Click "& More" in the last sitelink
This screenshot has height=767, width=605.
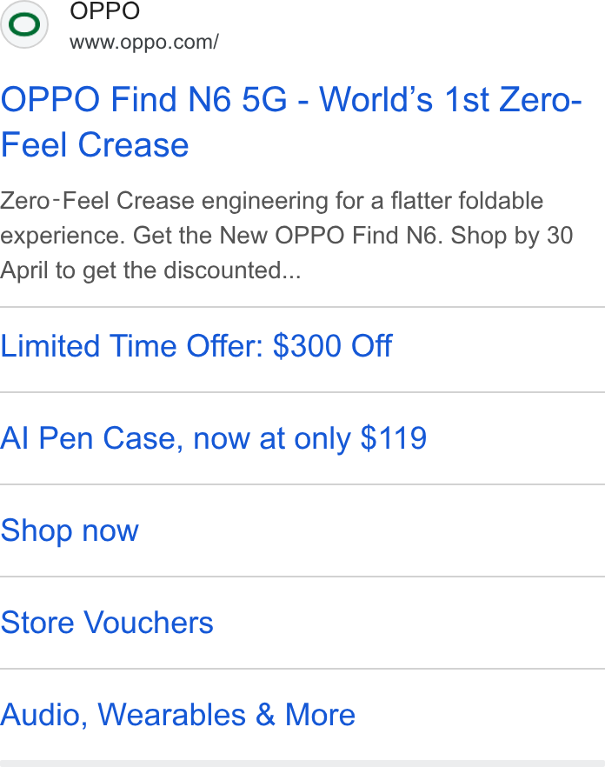click(x=305, y=715)
